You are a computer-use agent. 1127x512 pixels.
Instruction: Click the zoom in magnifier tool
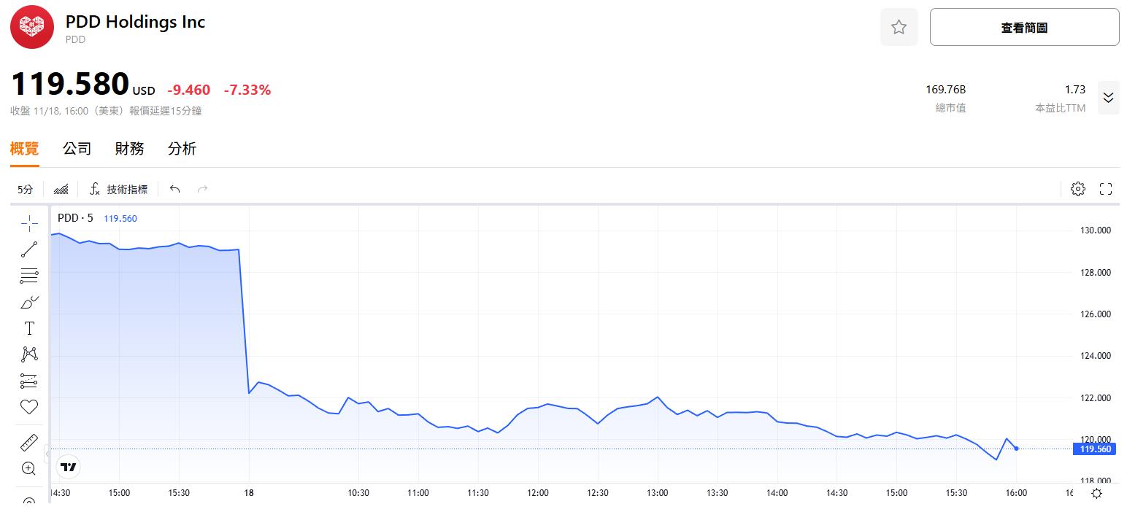[x=29, y=468]
